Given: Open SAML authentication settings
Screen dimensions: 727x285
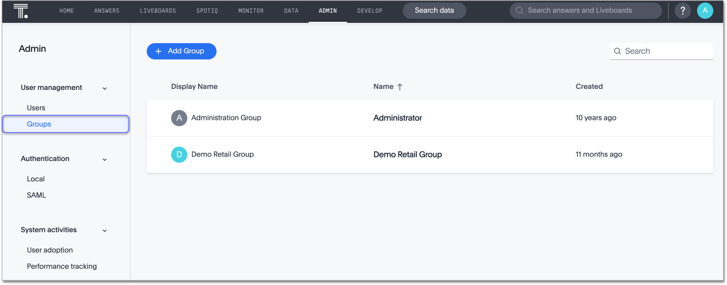Looking at the screenshot, I should (36, 195).
